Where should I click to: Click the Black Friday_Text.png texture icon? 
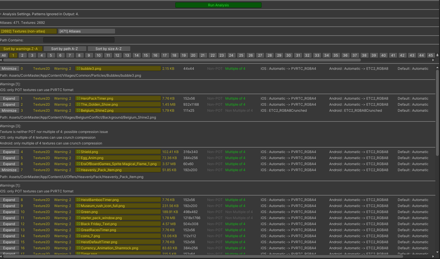[78, 224]
